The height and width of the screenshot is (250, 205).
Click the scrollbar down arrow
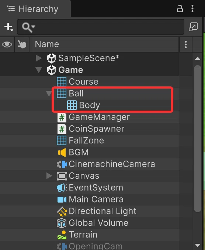[x=198, y=245]
